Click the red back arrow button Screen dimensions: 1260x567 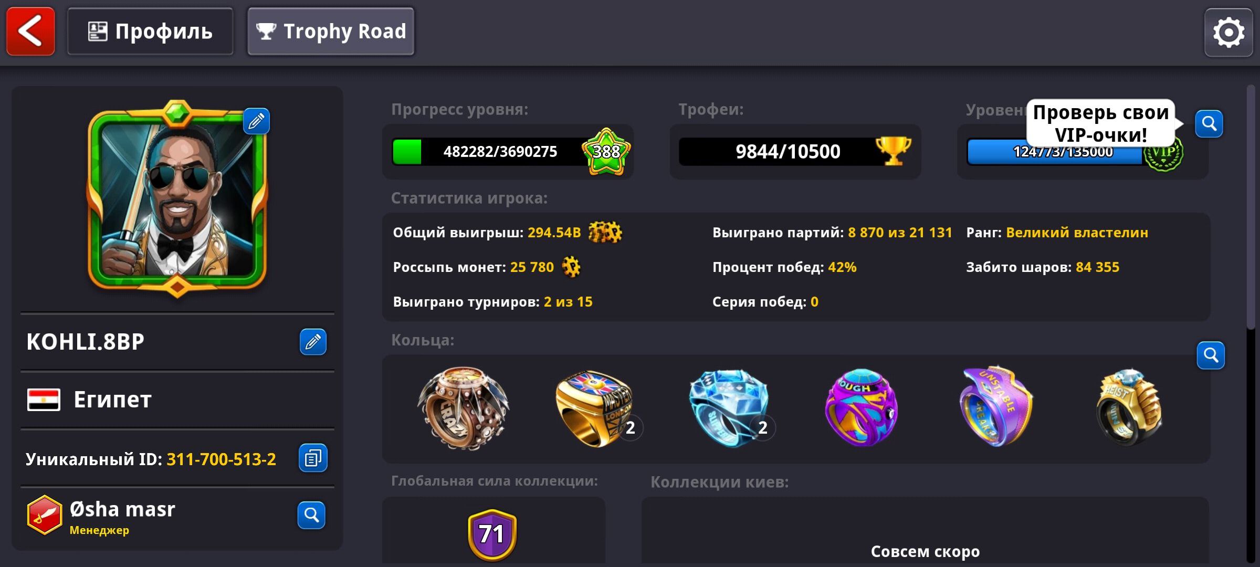pyautogui.click(x=30, y=31)
